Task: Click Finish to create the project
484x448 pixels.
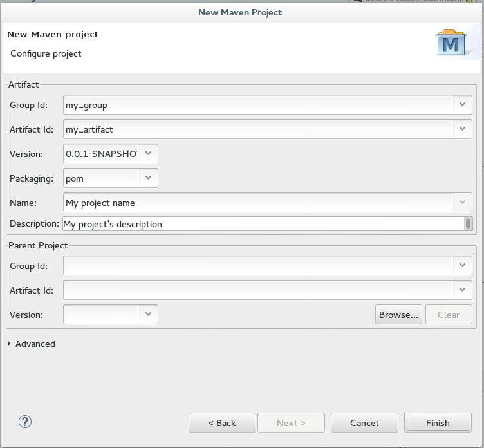Action: (438, 423)
